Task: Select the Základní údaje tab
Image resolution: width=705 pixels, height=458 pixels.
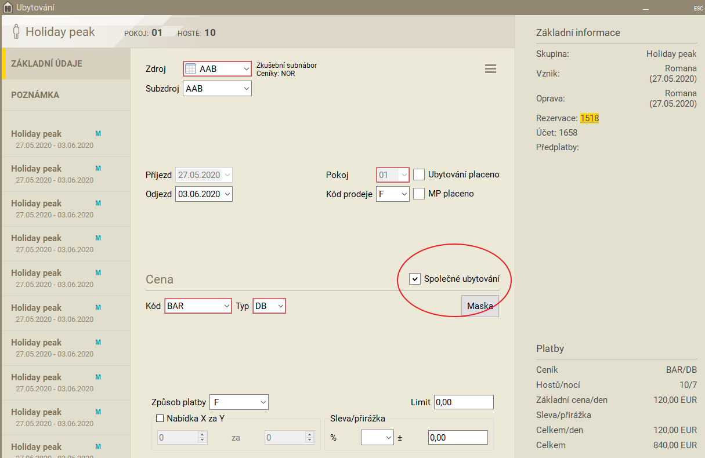Action: tap(46, 64)
